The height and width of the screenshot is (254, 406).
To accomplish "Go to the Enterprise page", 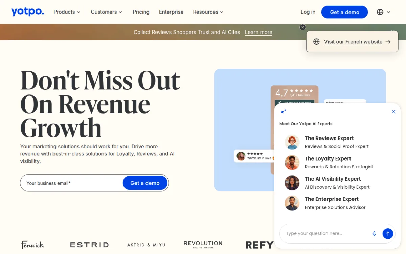I will tap(171, 12).
